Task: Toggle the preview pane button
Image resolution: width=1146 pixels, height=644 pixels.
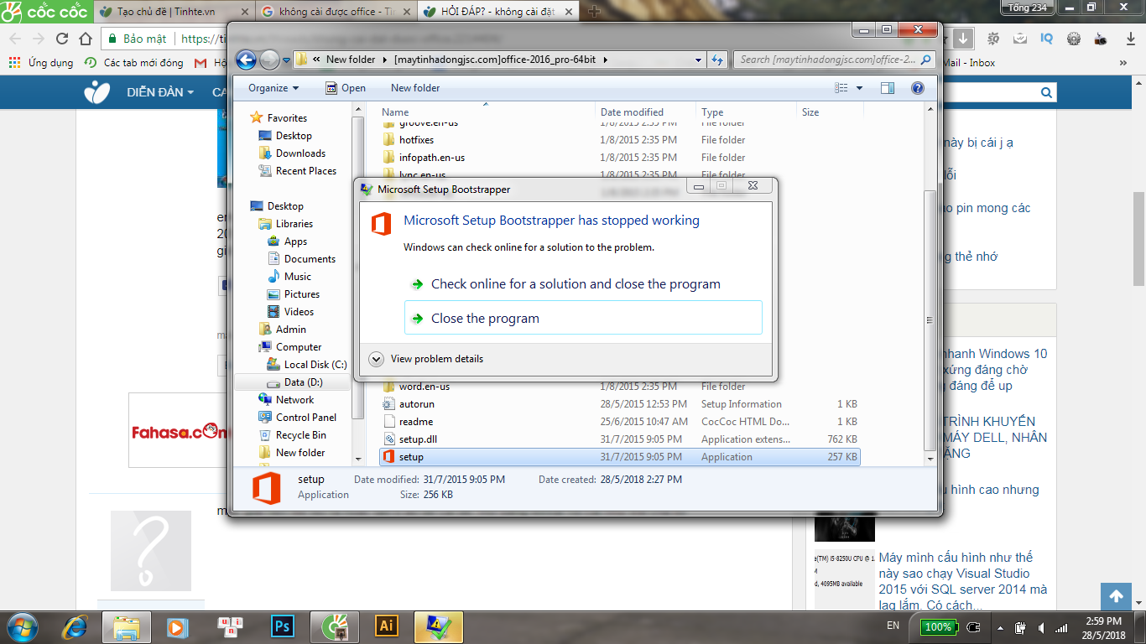Action: pyautogui.click(x=888, y=88)
